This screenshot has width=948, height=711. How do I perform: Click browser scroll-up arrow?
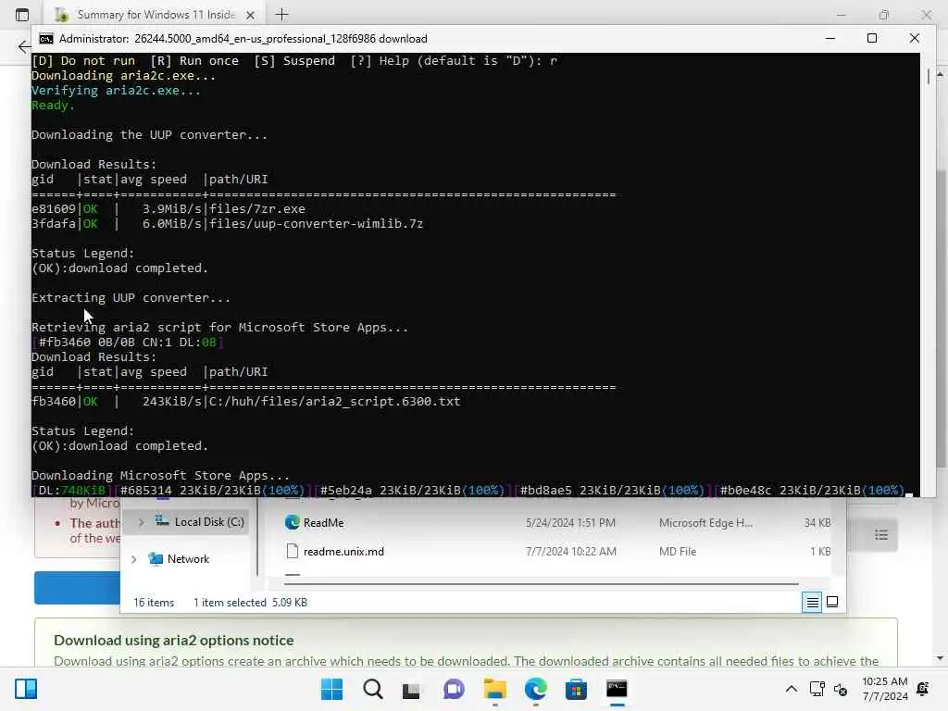coord(941,74)
